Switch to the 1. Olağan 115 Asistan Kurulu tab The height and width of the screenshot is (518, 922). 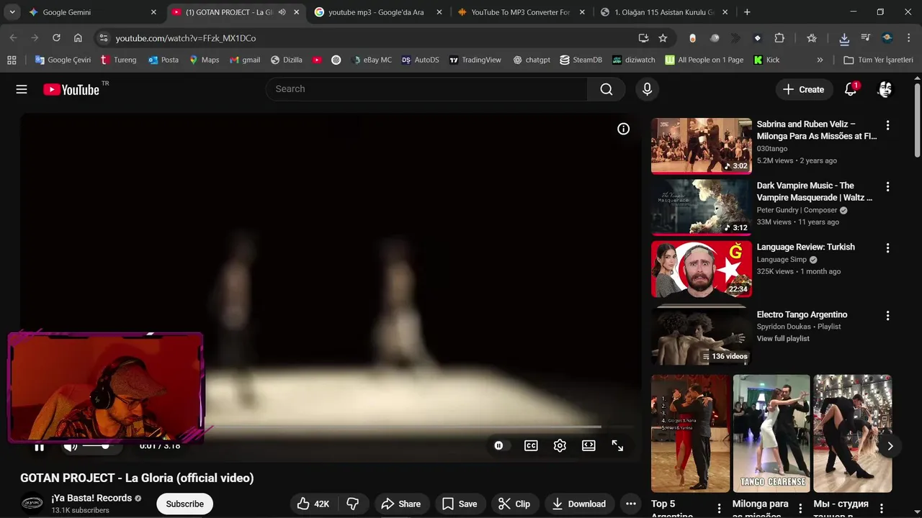tap(663, 12)
